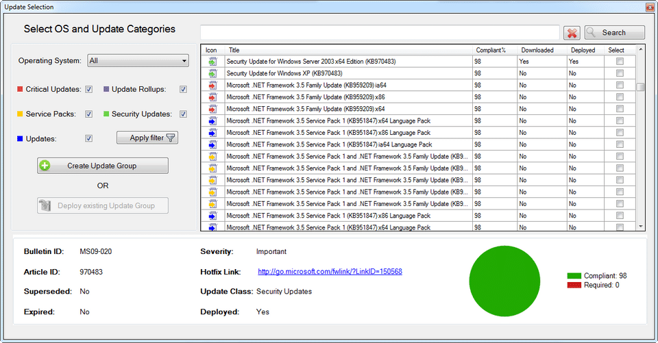Click the Select column header
Screen dimensions: 658x343
click(620, 50)
